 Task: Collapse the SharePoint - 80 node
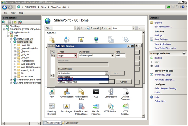click(x=11, y=42)
